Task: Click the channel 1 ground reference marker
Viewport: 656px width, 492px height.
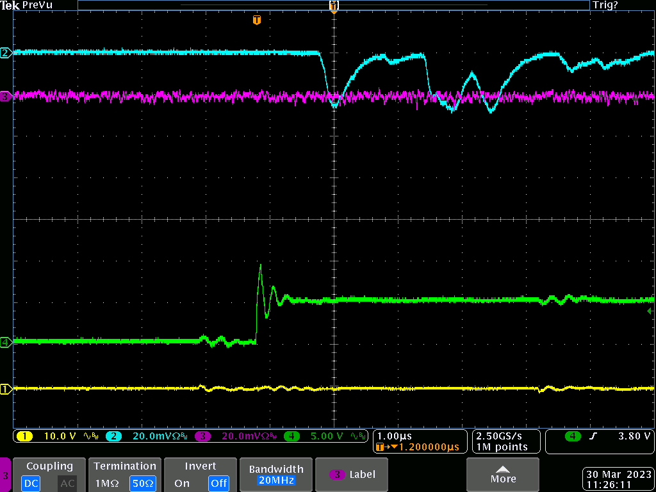Action: 6,389
